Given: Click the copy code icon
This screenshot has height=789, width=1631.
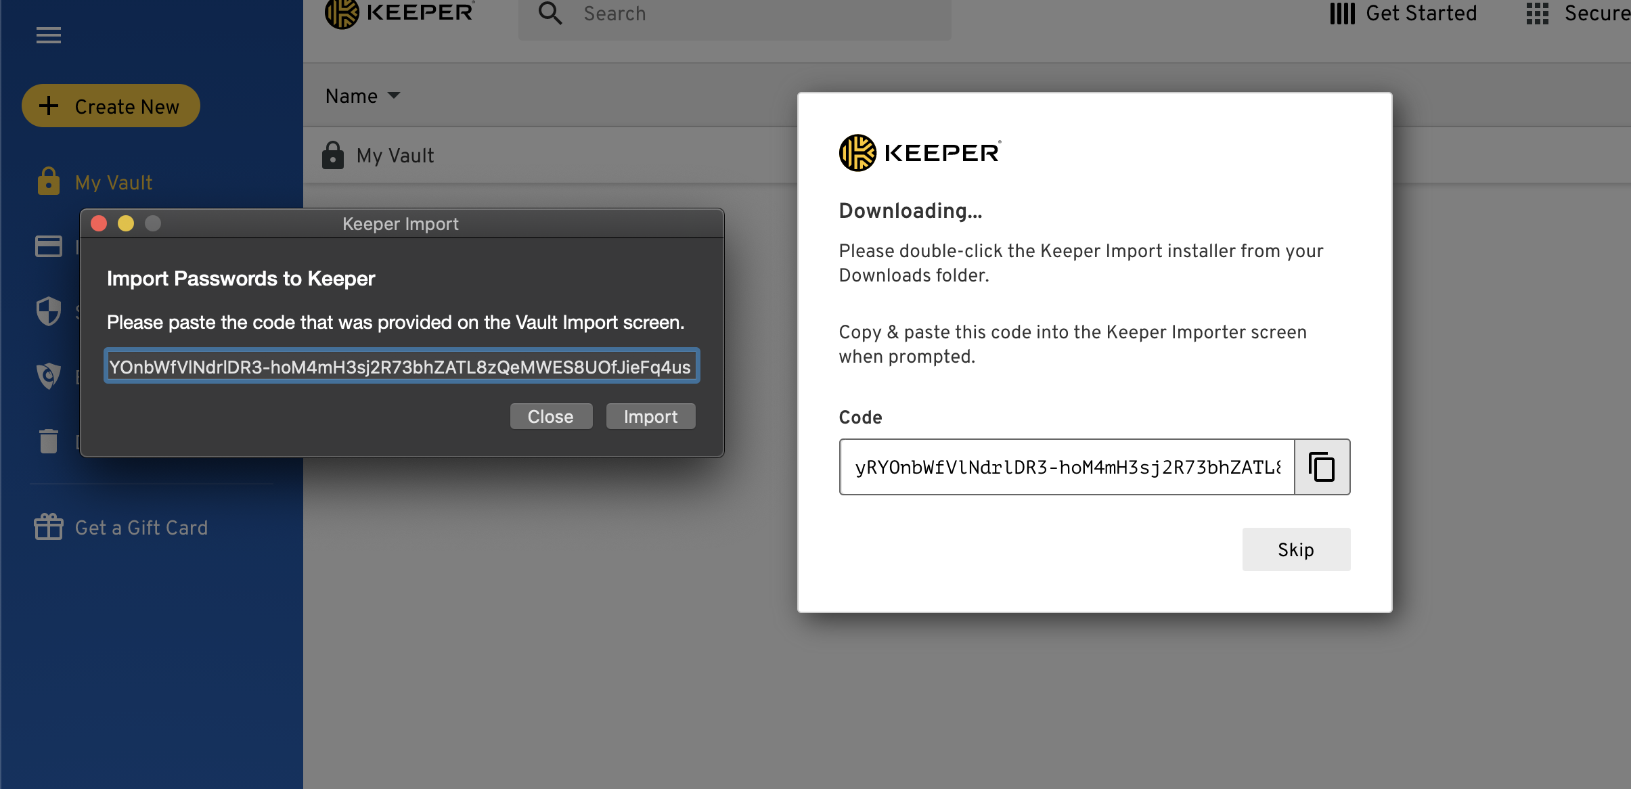Looking at the screenshot, I should (1321, 467).
